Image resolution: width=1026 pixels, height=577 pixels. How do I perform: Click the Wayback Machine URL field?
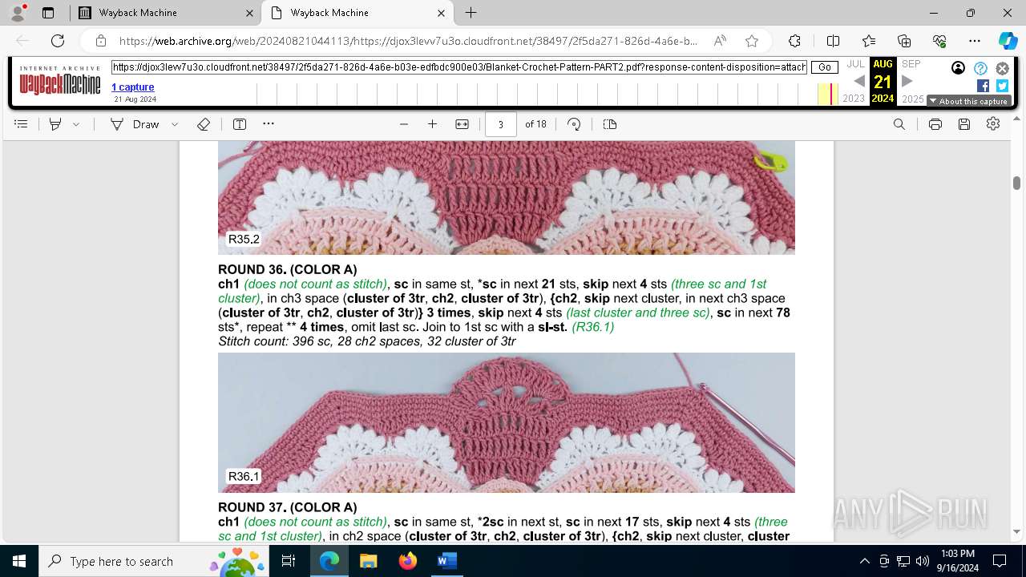(459, 67)
